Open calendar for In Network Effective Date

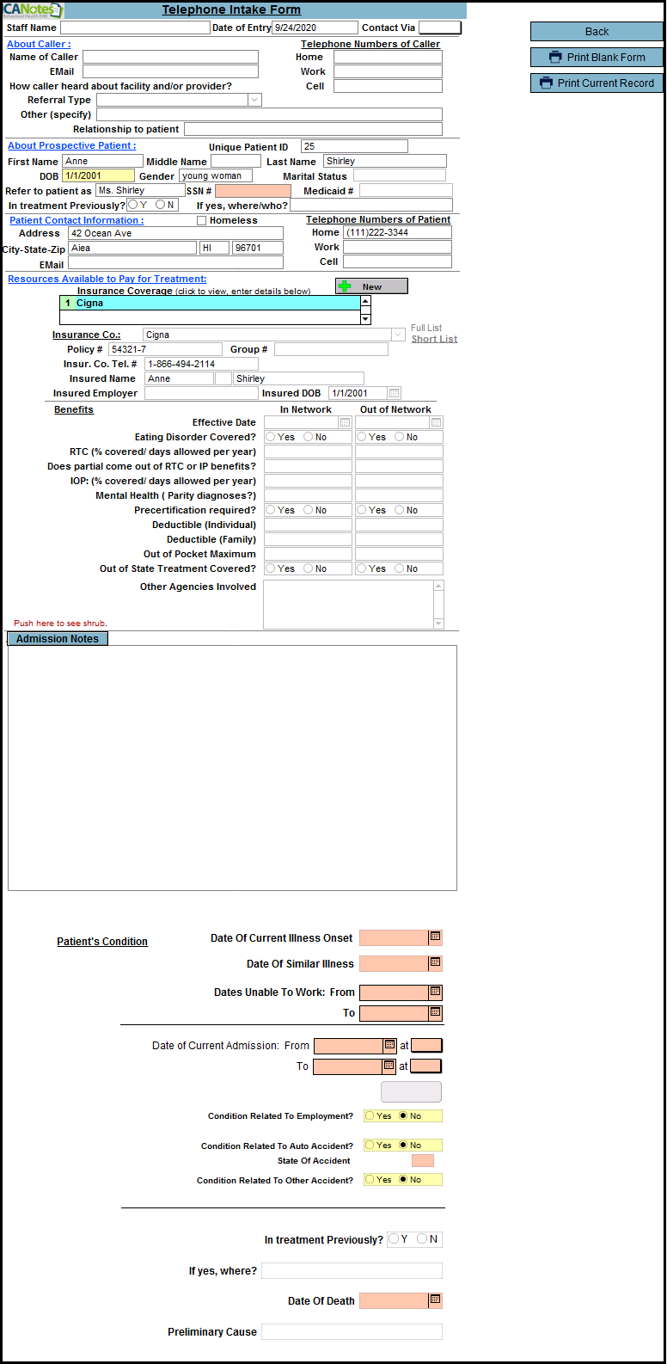345,422
